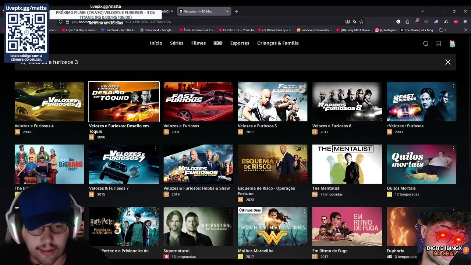This screenshot has width=471, height=265.
Task: Open the browser hamburger application menu
Action: click(x=465, y=22)
